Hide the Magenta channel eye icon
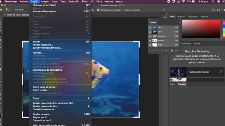Viewport: 225px width, 126px height. [x=150, y=36]
